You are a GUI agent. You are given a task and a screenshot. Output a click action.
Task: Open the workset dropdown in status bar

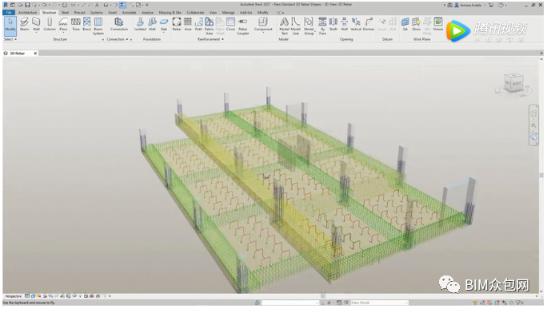click(x=290, y=303)
